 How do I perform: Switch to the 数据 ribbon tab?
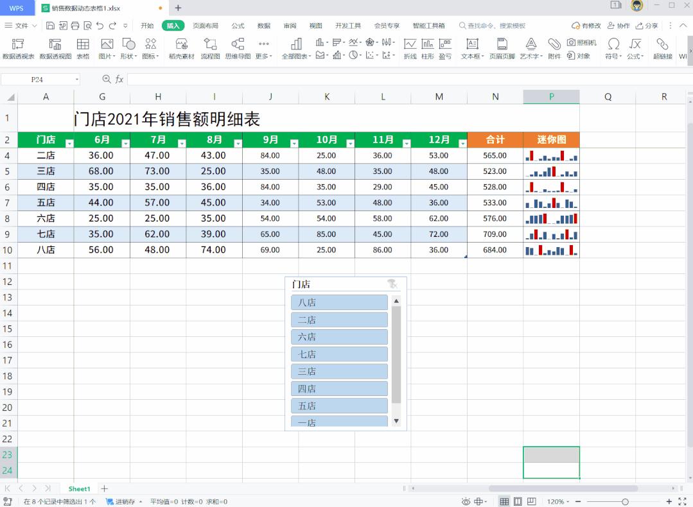click(x=263, y=25)
